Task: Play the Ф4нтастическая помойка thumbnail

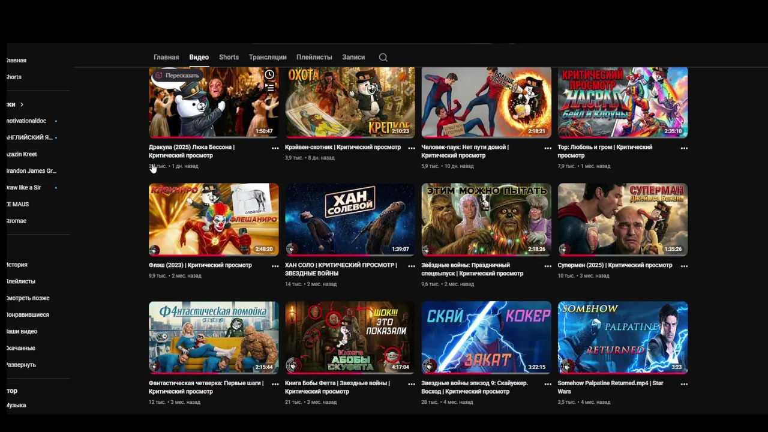Action: coord(214,338)
